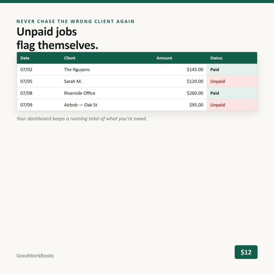The height and width of the screenshot is (274, 274).
Task: Click the $12 price badge
Action: point(246,252)
